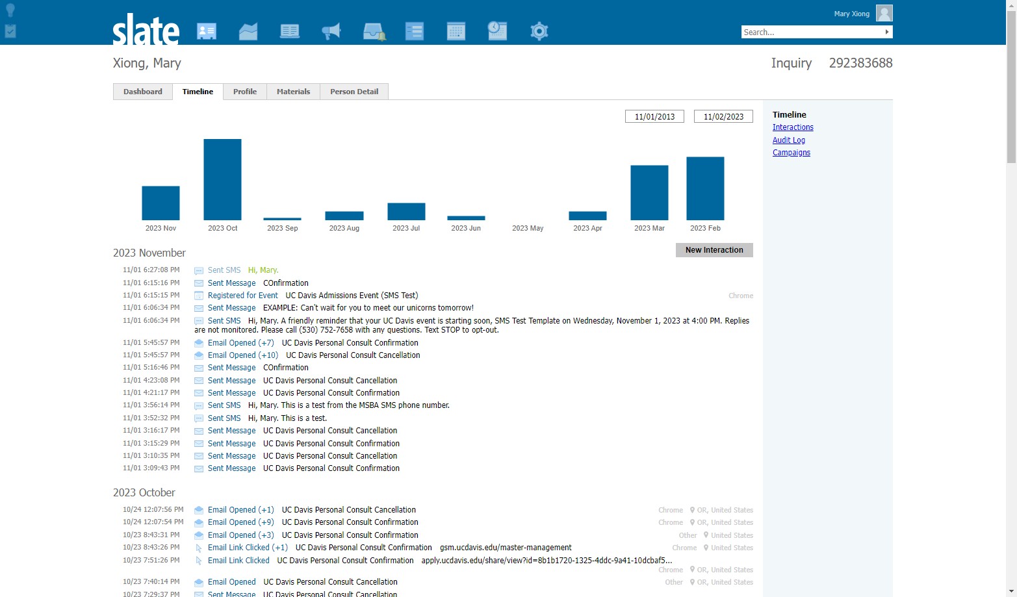
Task: Open the Deliver megaphone icon
Action: tap(331, 31)
